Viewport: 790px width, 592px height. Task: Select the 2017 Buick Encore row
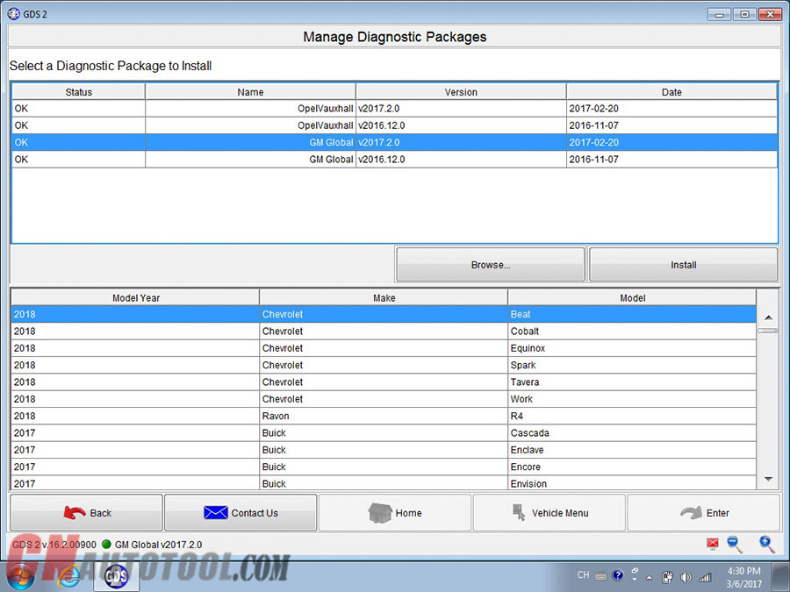coord(384,467)
